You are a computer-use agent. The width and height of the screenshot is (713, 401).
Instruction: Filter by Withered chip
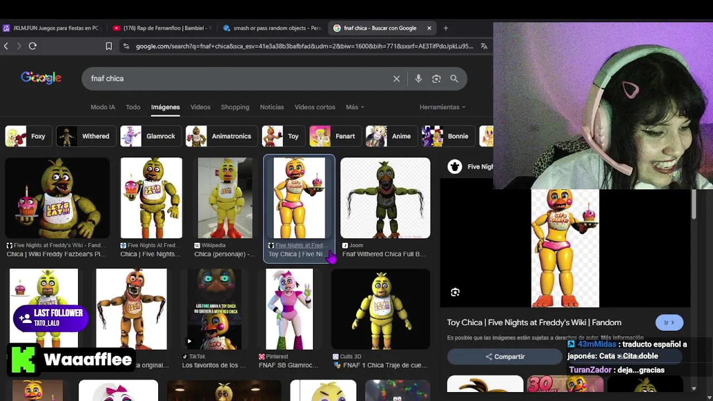(86, 136)
